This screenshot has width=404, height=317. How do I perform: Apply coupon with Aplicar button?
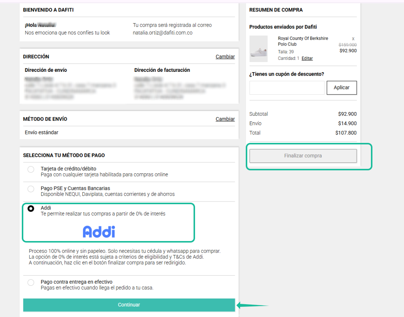(342, 88)
